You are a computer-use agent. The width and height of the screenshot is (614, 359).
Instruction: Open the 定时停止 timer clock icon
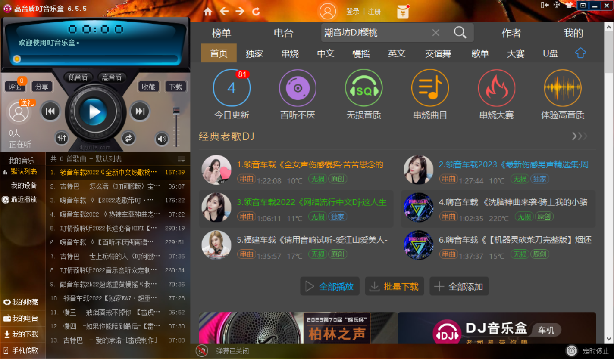(x=572, y=351)
